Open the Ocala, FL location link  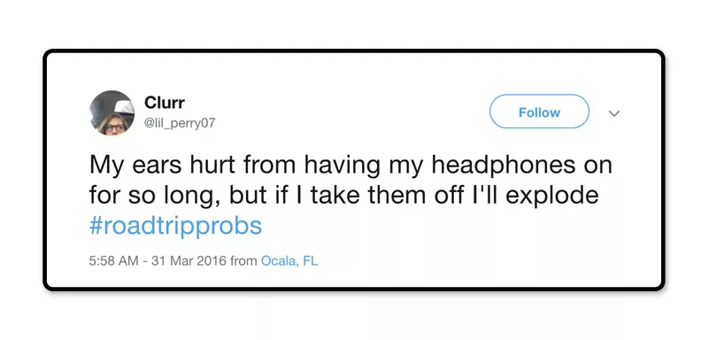pyautogui.click(x=289, y=260)
